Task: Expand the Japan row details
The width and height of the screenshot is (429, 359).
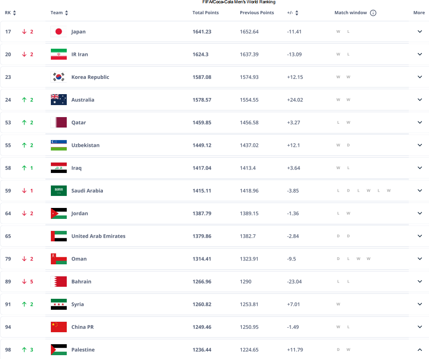Action: [420, 32]
